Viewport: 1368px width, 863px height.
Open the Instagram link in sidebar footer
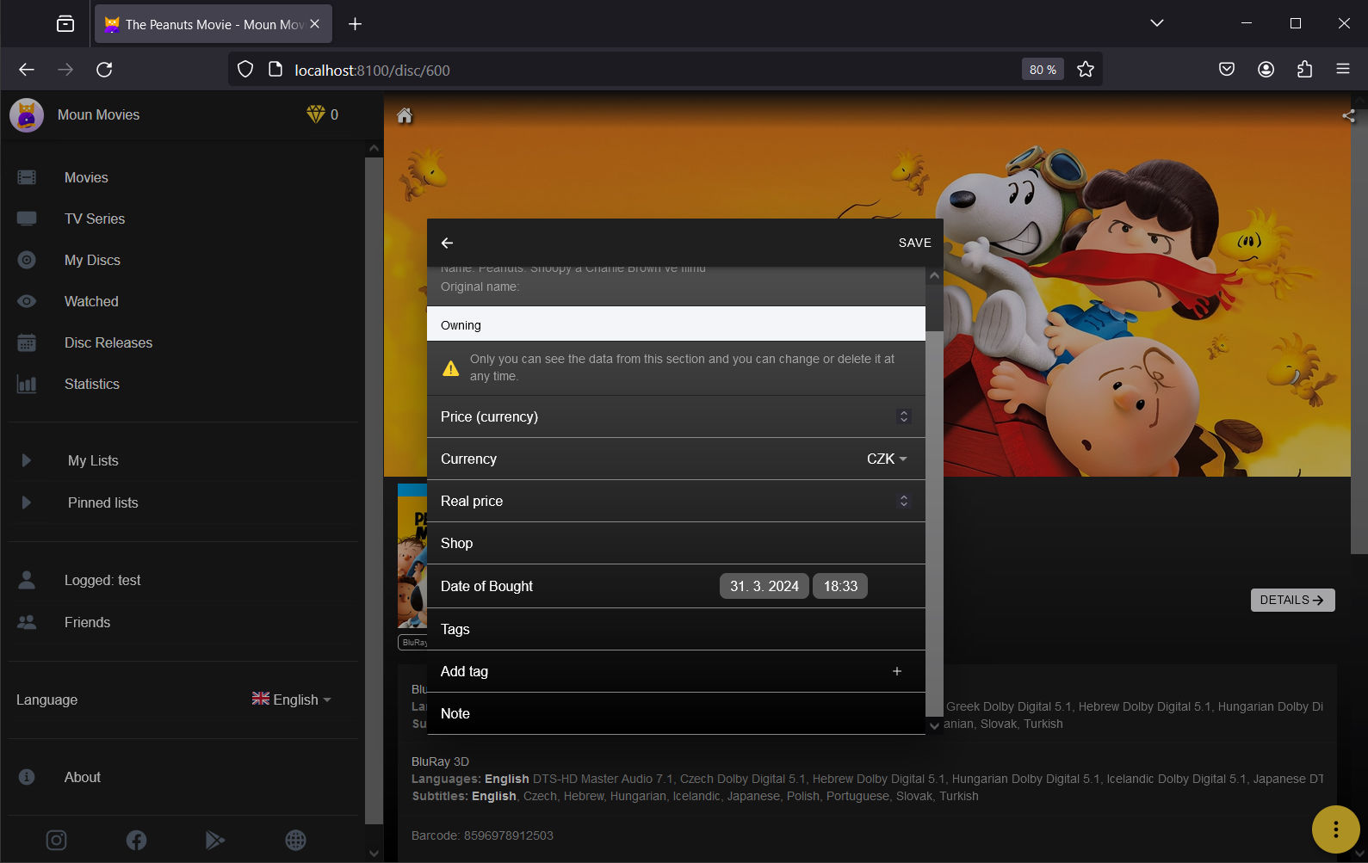(x=56, y=840)
